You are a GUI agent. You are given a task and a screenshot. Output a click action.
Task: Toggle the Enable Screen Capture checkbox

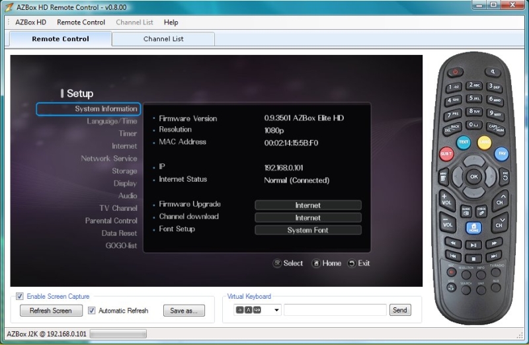(20, 296)
